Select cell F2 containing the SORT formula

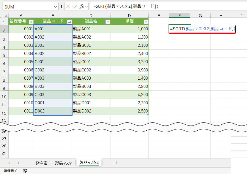(180, 29)
